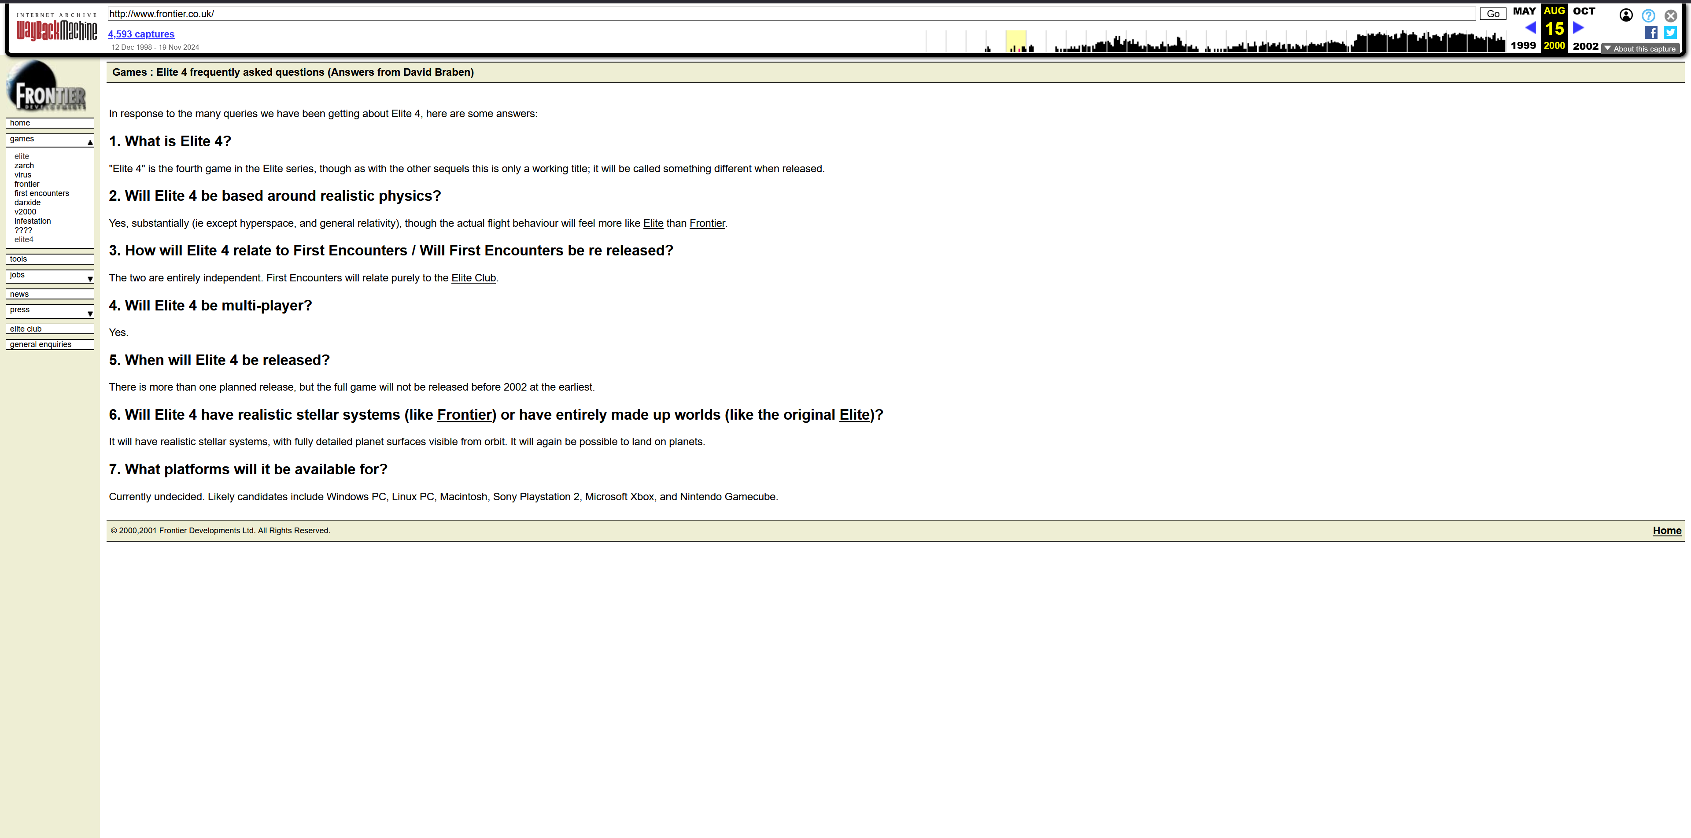Screen dimensions: 1691x838
Task: Select elite4 in games submenu
Action: (x=24, y=240)
